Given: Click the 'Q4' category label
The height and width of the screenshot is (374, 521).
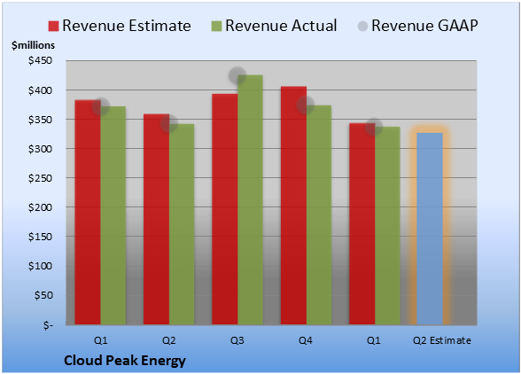Looking at the screenshot, I should (x=306, y=340).
